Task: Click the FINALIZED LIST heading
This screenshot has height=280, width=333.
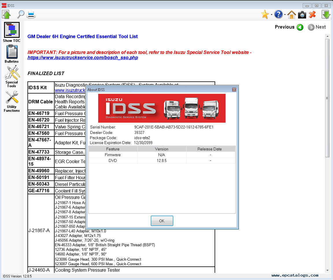Action: click(x=46, y=73)
